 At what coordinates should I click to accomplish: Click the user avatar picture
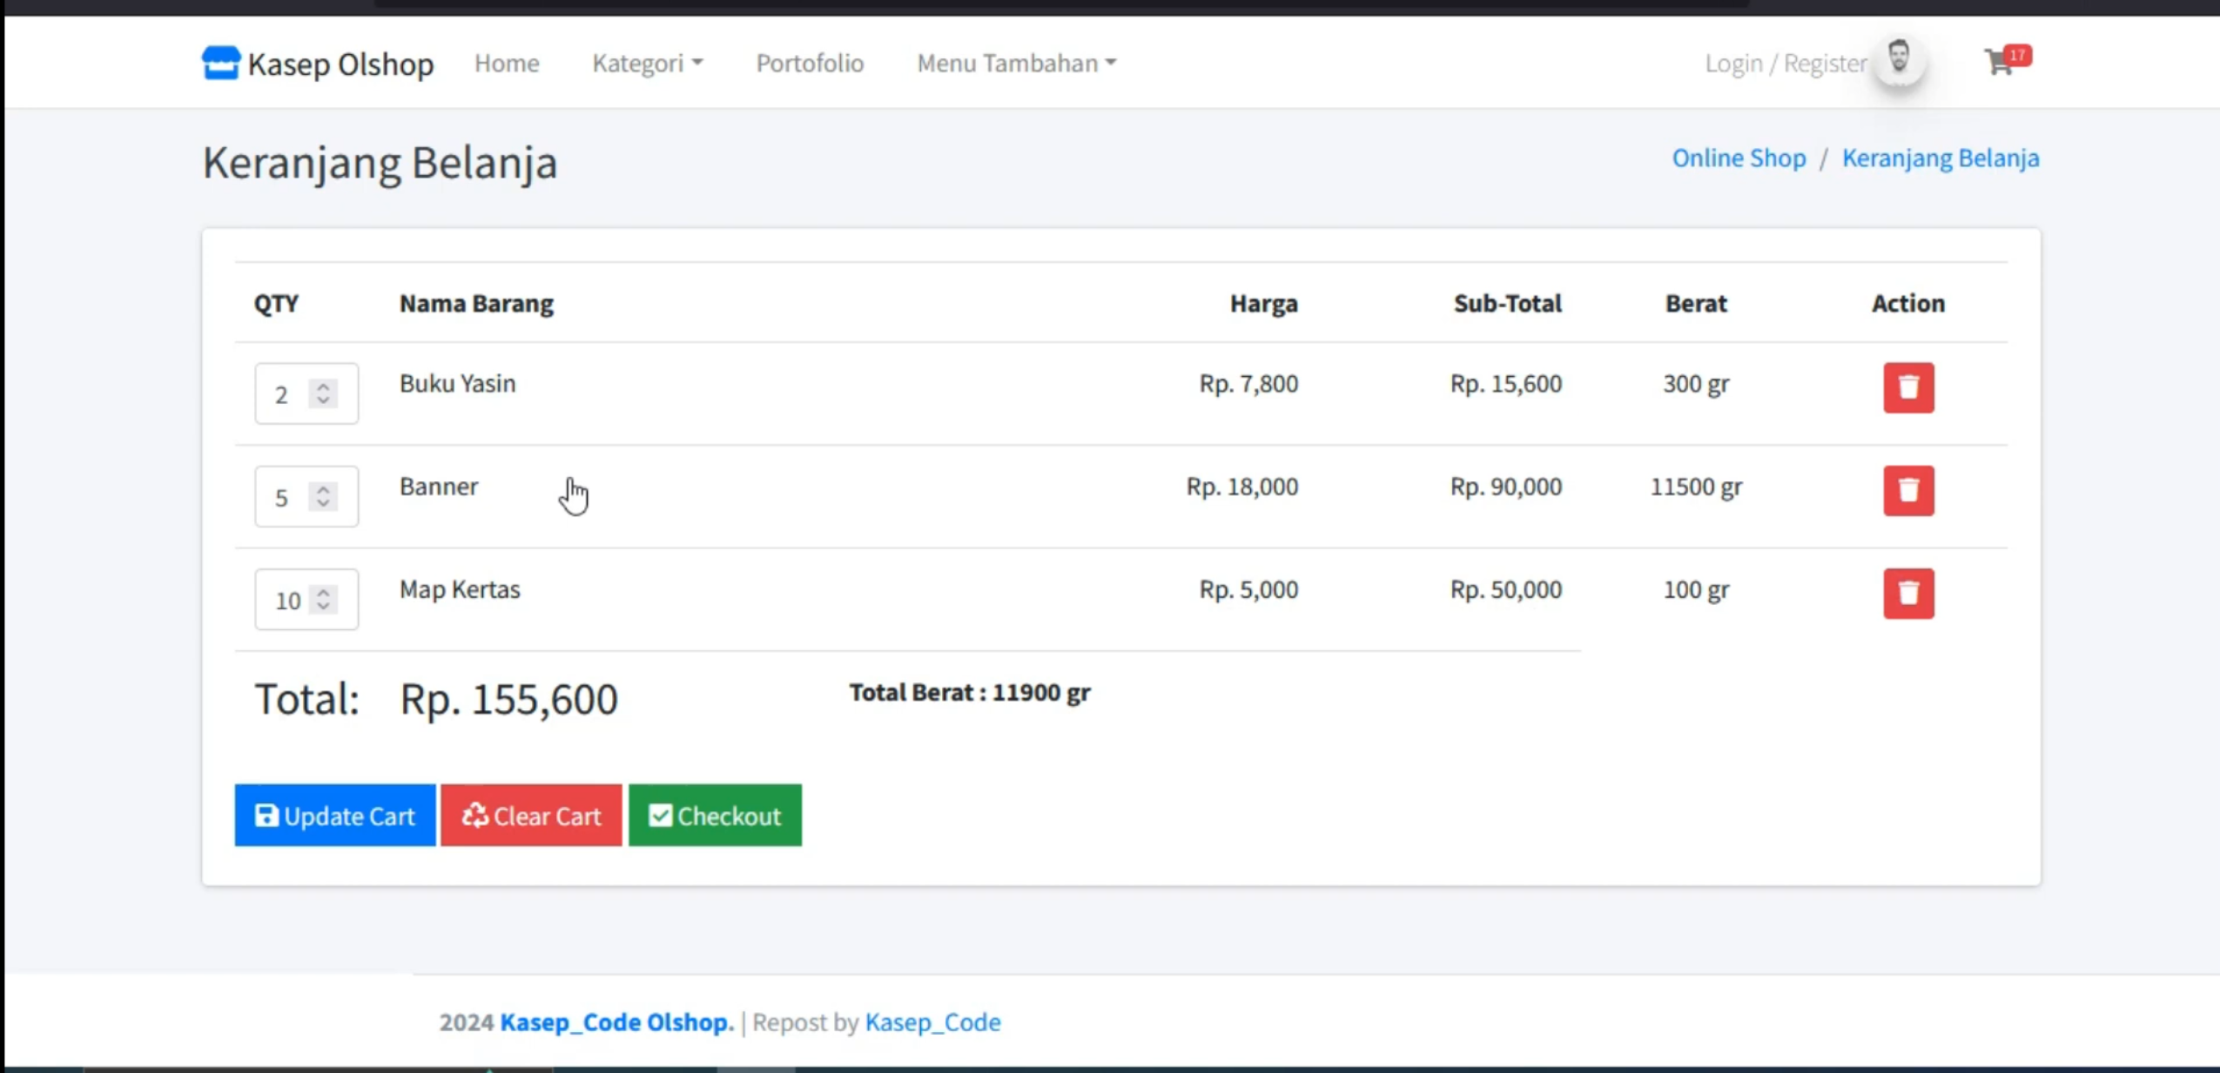pyautogui.click(x=1899, y=59)
